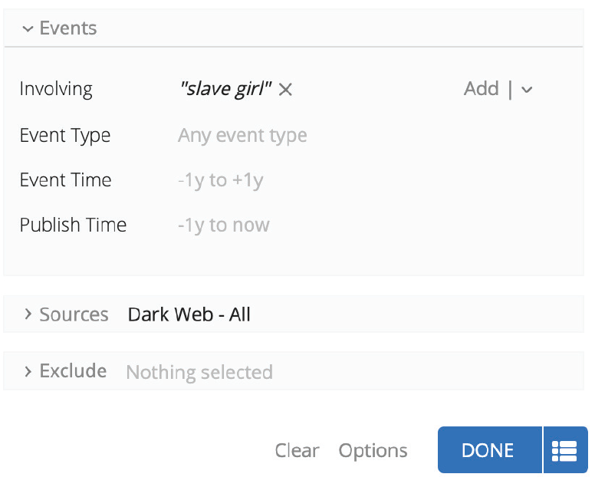Open the dropdown arrow next to Add
The height and width of the screenshot is (487, 595).
pos(527,90)
